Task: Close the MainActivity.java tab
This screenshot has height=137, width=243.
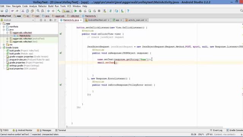Action: coord(81,20)
